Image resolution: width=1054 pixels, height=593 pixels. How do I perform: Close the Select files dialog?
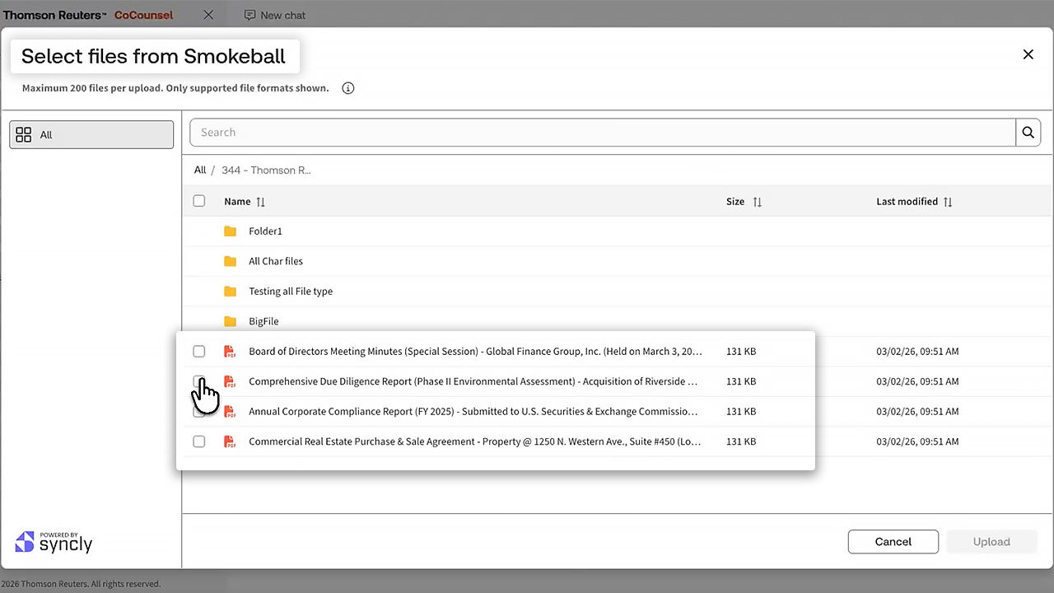[x=1028, y=54]
